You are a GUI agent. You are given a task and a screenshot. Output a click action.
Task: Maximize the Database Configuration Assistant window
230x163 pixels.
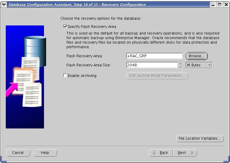(220, 5)
